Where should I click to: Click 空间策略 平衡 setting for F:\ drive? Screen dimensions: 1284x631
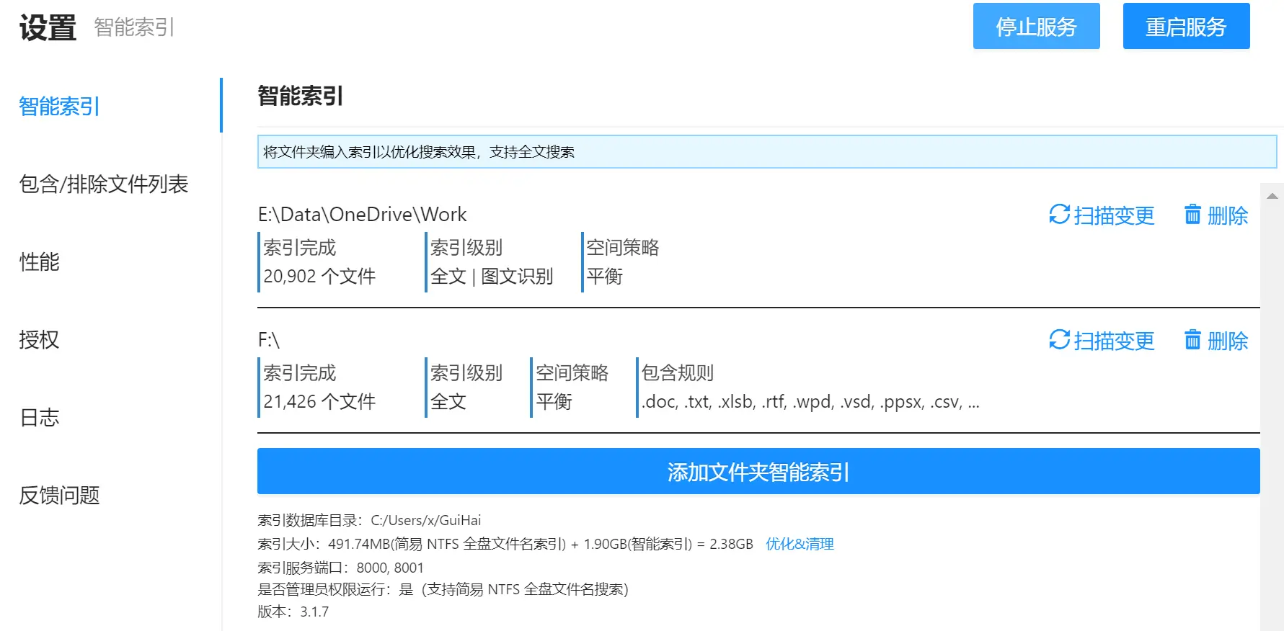554,402
